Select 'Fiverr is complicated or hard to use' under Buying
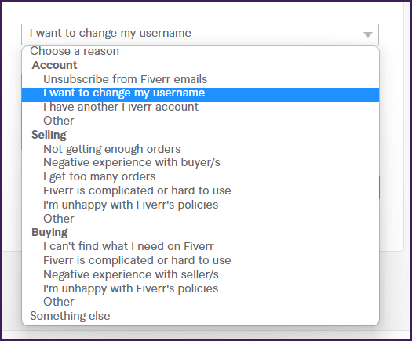This screenshot has height=341, width=412. pos(200,260)
